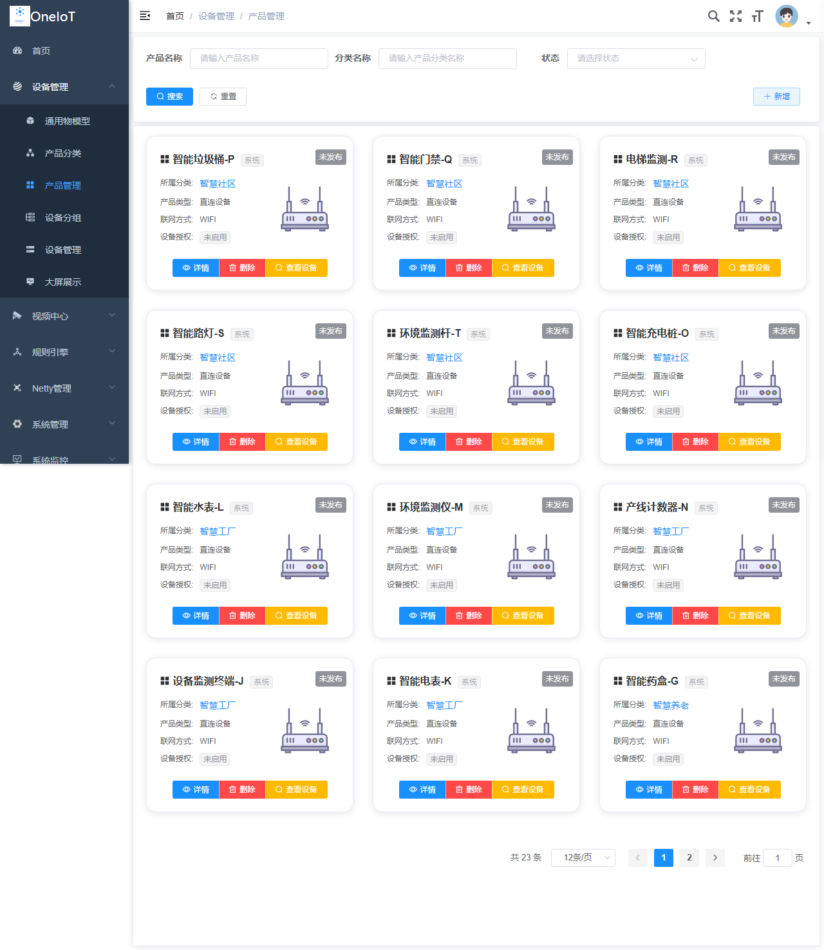
Task: Click the 搜索 button
Action: coord(169,97)
